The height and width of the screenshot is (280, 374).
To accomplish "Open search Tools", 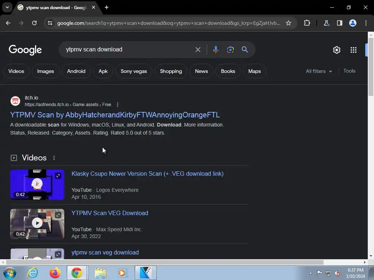I will pos(349,71).
